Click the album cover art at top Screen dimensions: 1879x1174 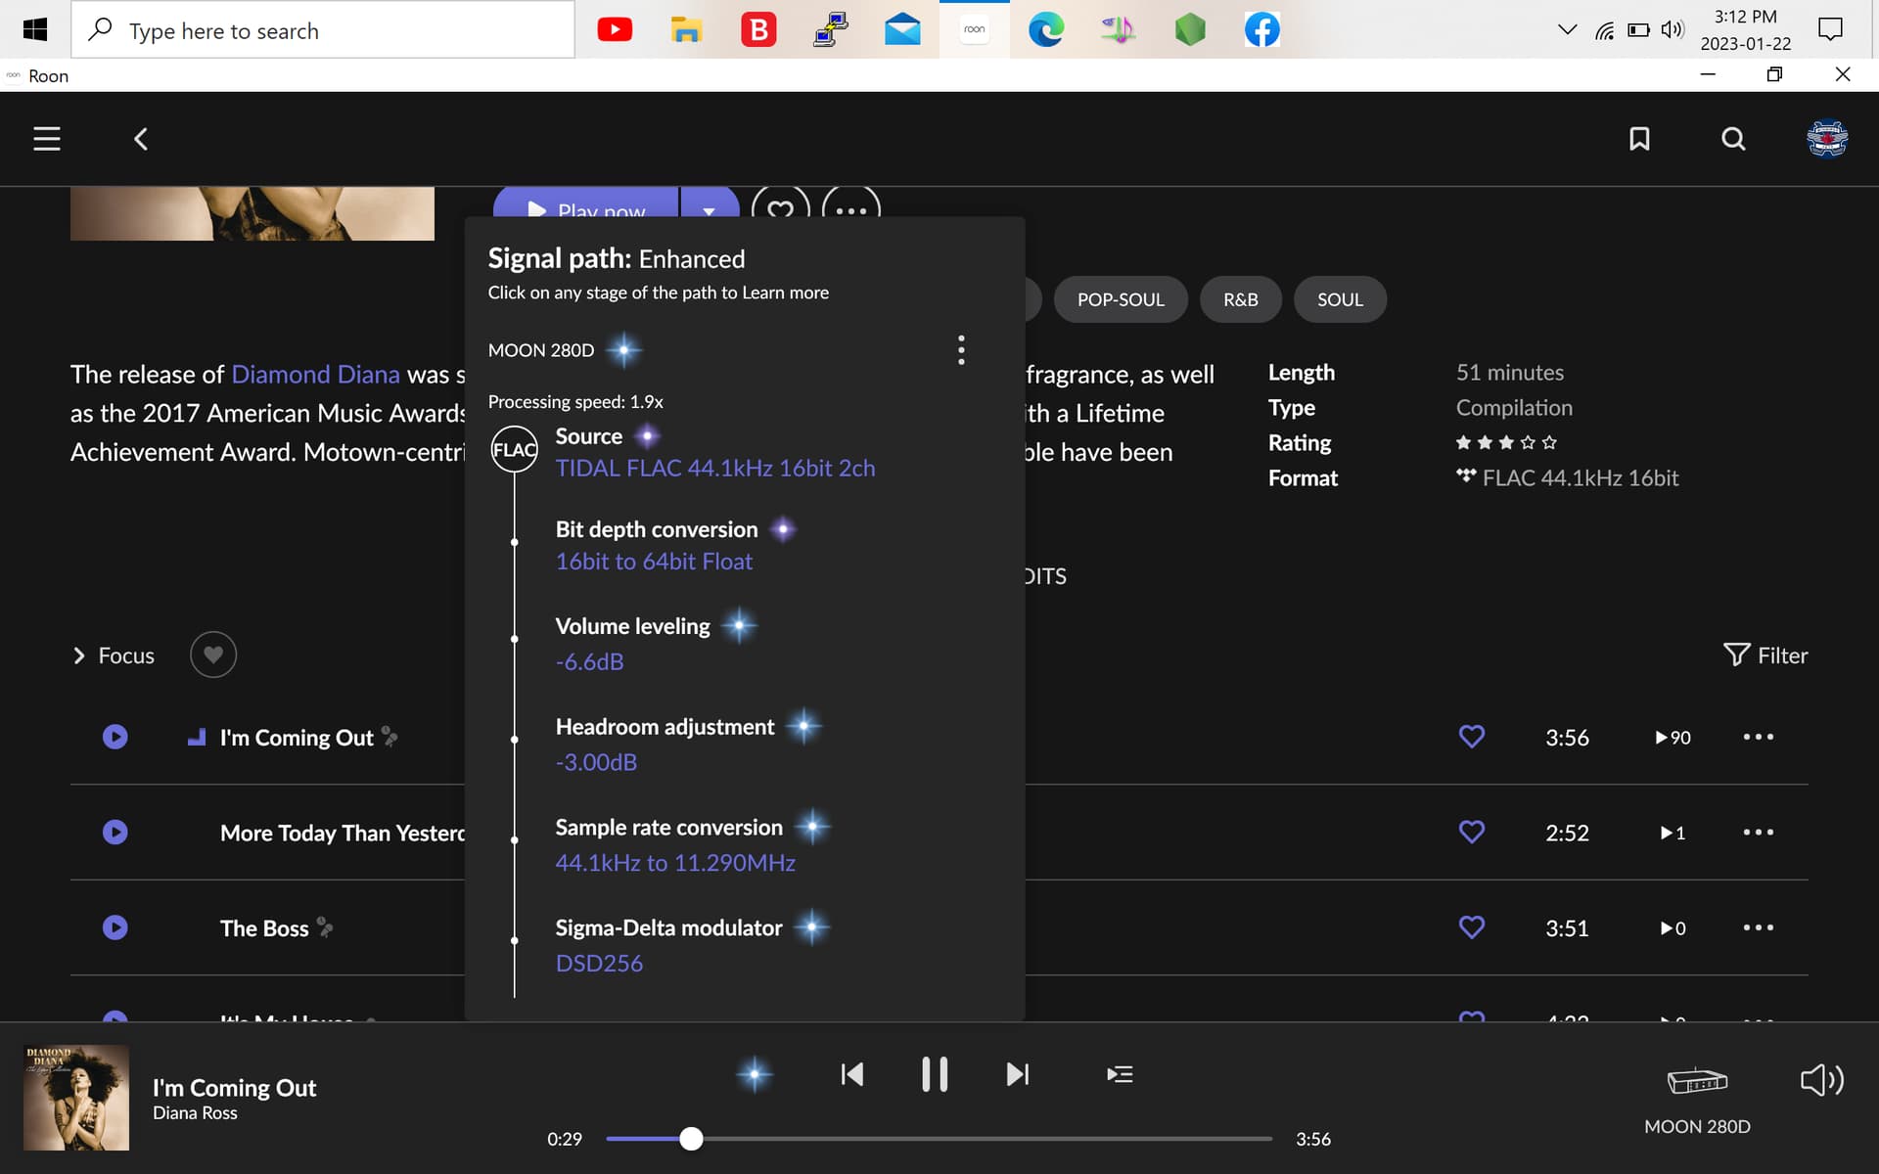point(252,213)
